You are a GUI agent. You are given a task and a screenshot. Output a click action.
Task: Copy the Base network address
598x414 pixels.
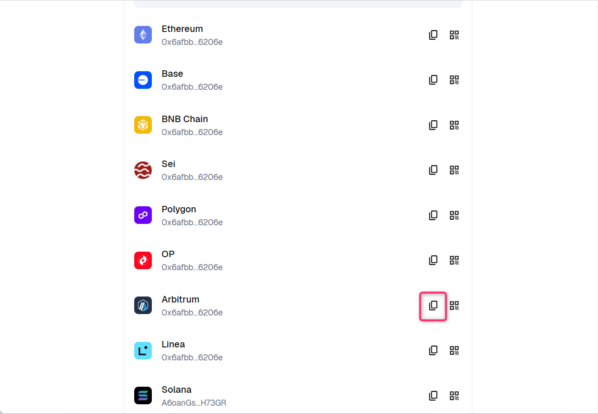[x=433, y=80]
